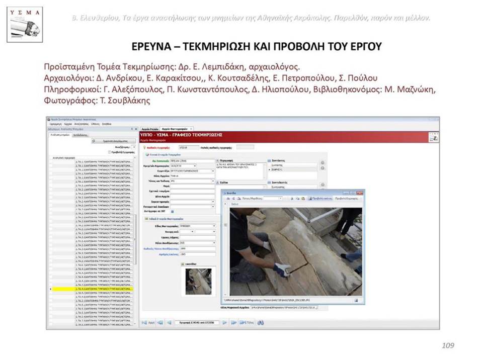Open the Αναζήτηση dropdown in the left panel
The image size is (483, 362).
(133, 147)
